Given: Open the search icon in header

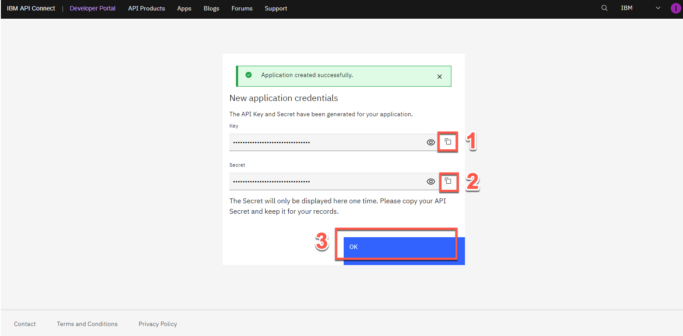Looking at the screenshot, I should (x=604, y=8).
